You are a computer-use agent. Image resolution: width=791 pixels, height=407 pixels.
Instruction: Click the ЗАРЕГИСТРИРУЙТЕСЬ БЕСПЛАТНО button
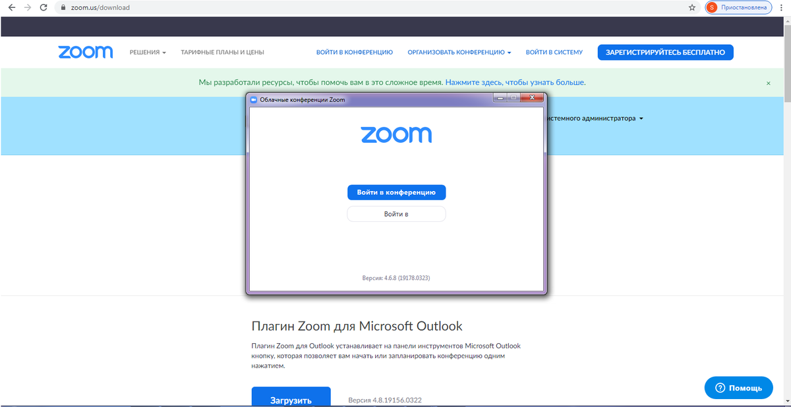point(665,52)
